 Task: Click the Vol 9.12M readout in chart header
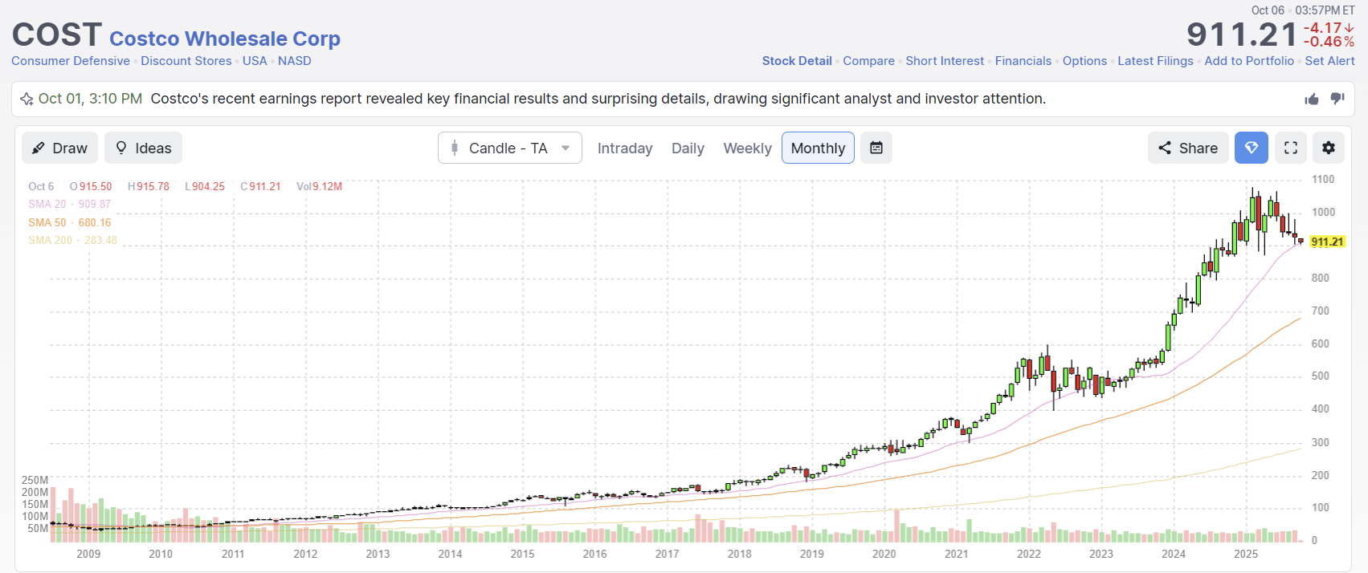[319, 186]
